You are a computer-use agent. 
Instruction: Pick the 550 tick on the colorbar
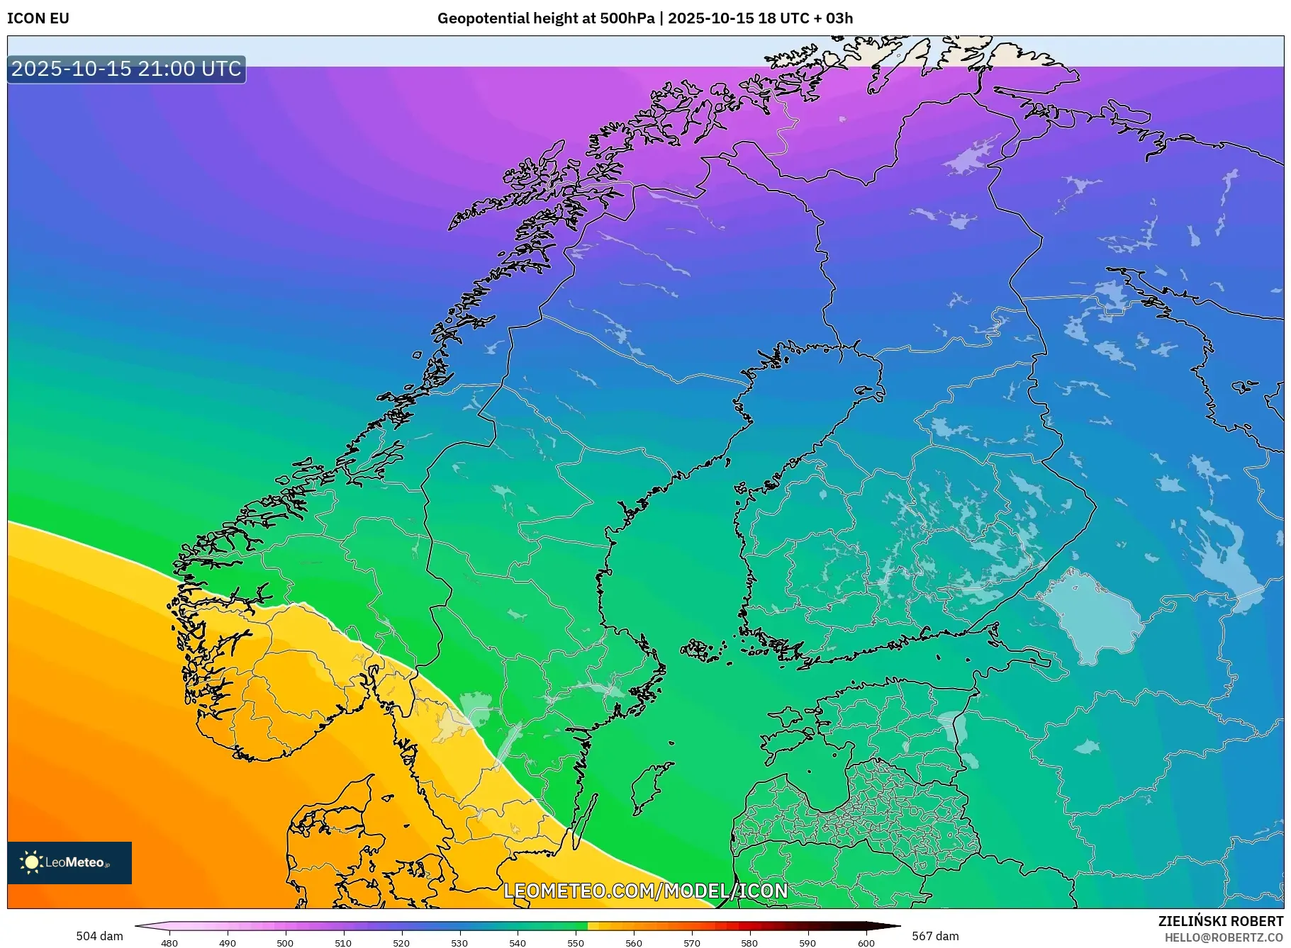(576, 926)
